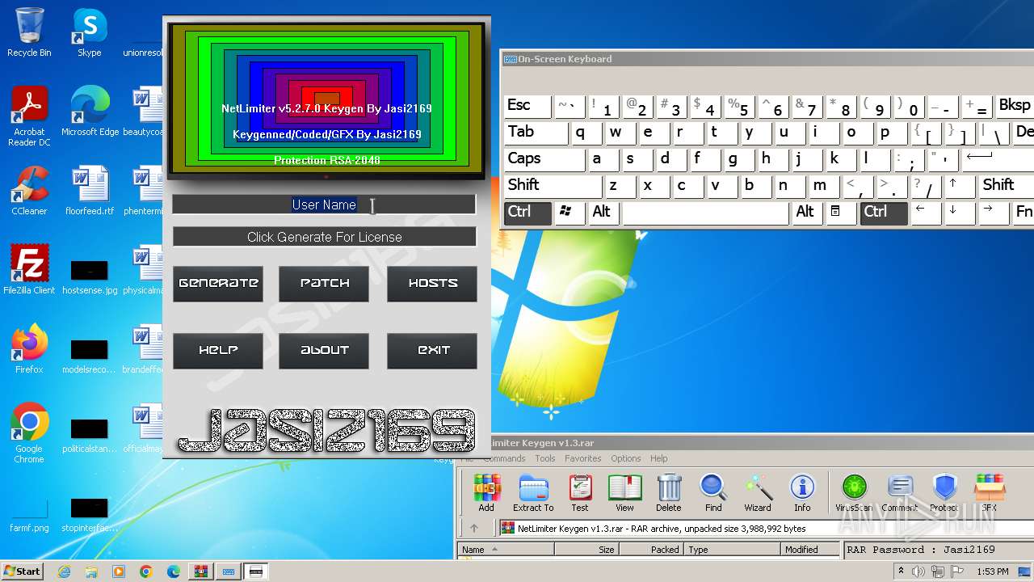Sort WinRAR list by Packed column
1034x582 pixels.
[x=651, y=550]
